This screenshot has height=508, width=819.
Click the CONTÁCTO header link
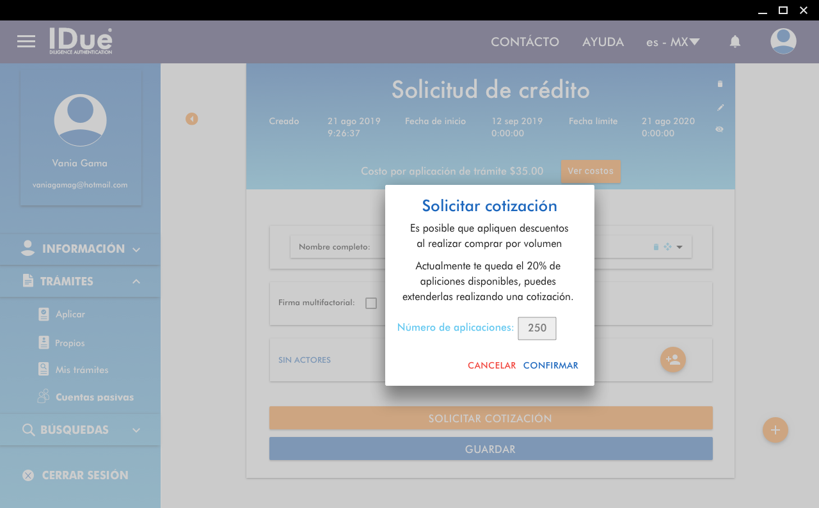525,42
